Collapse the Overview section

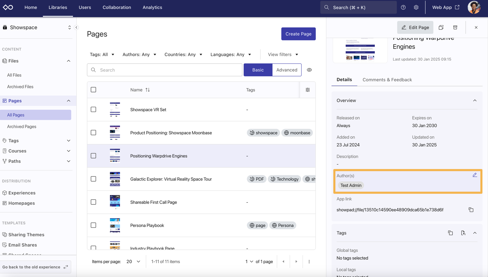tap(475, 101)
